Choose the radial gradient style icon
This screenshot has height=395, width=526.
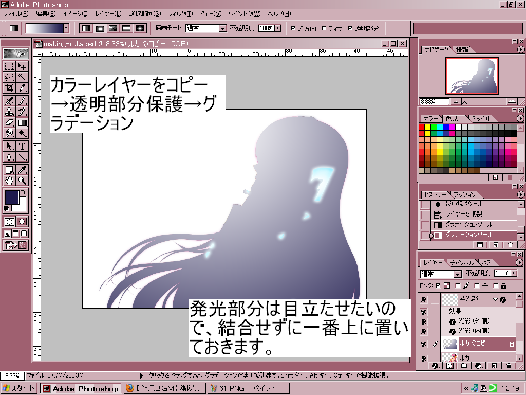(100, 28)
